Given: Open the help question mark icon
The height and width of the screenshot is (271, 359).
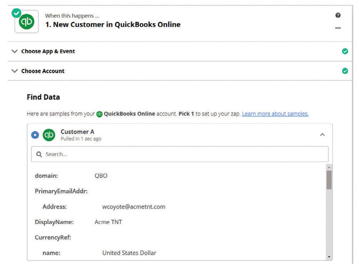Looking at the screenshot, I should point(338,15).
